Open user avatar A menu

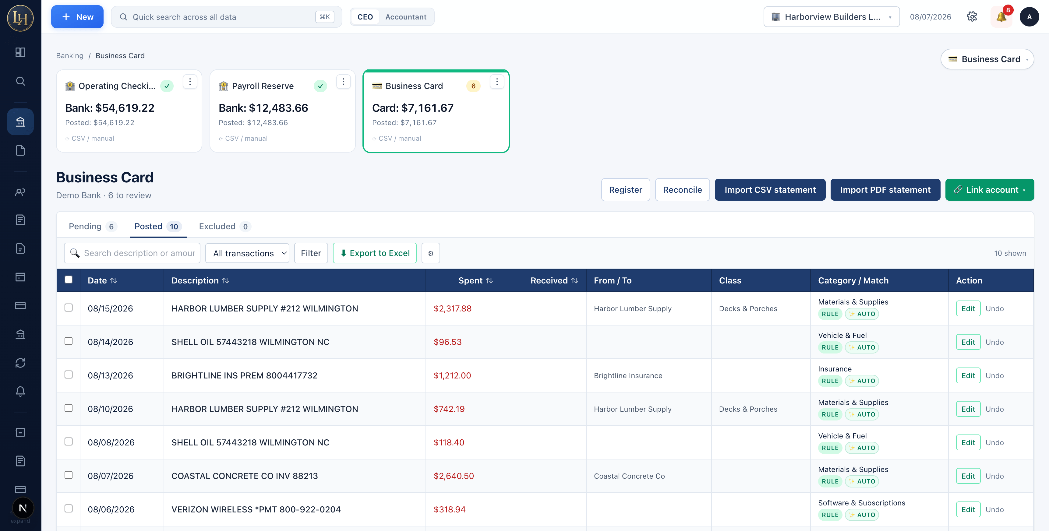pos(1029,17)
